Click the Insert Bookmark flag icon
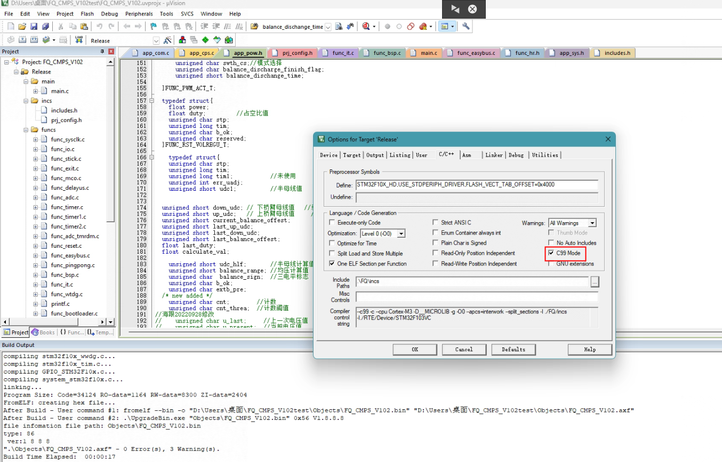The height and width of the screenshot is (462, 722). tap(153, 26)
